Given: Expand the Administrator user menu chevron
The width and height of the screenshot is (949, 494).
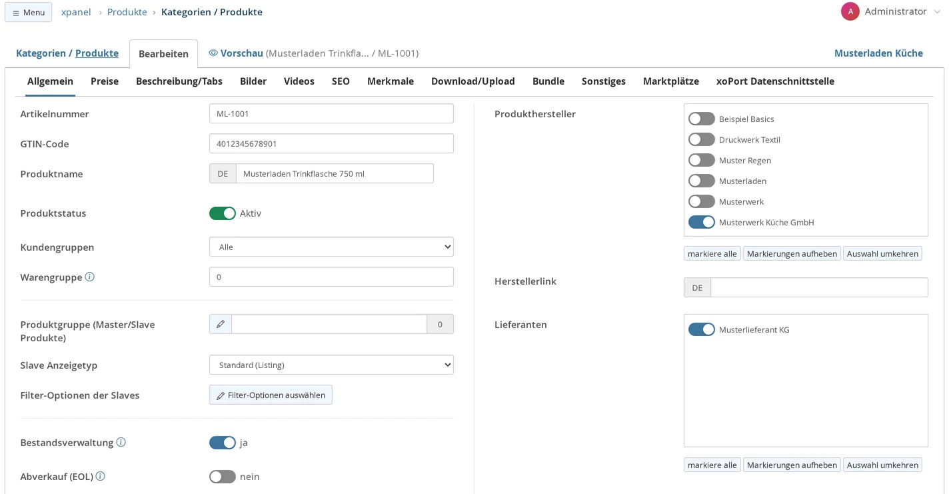Looking at the screenshot, I should [x=938, y=12].
